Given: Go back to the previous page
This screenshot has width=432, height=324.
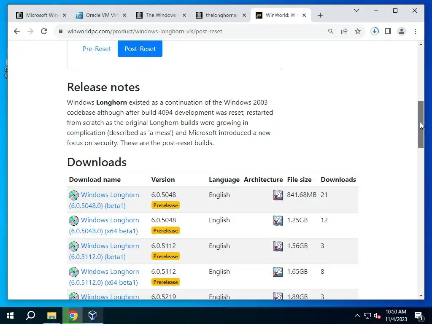Looking at the screenshot, I should click(17, 31).
